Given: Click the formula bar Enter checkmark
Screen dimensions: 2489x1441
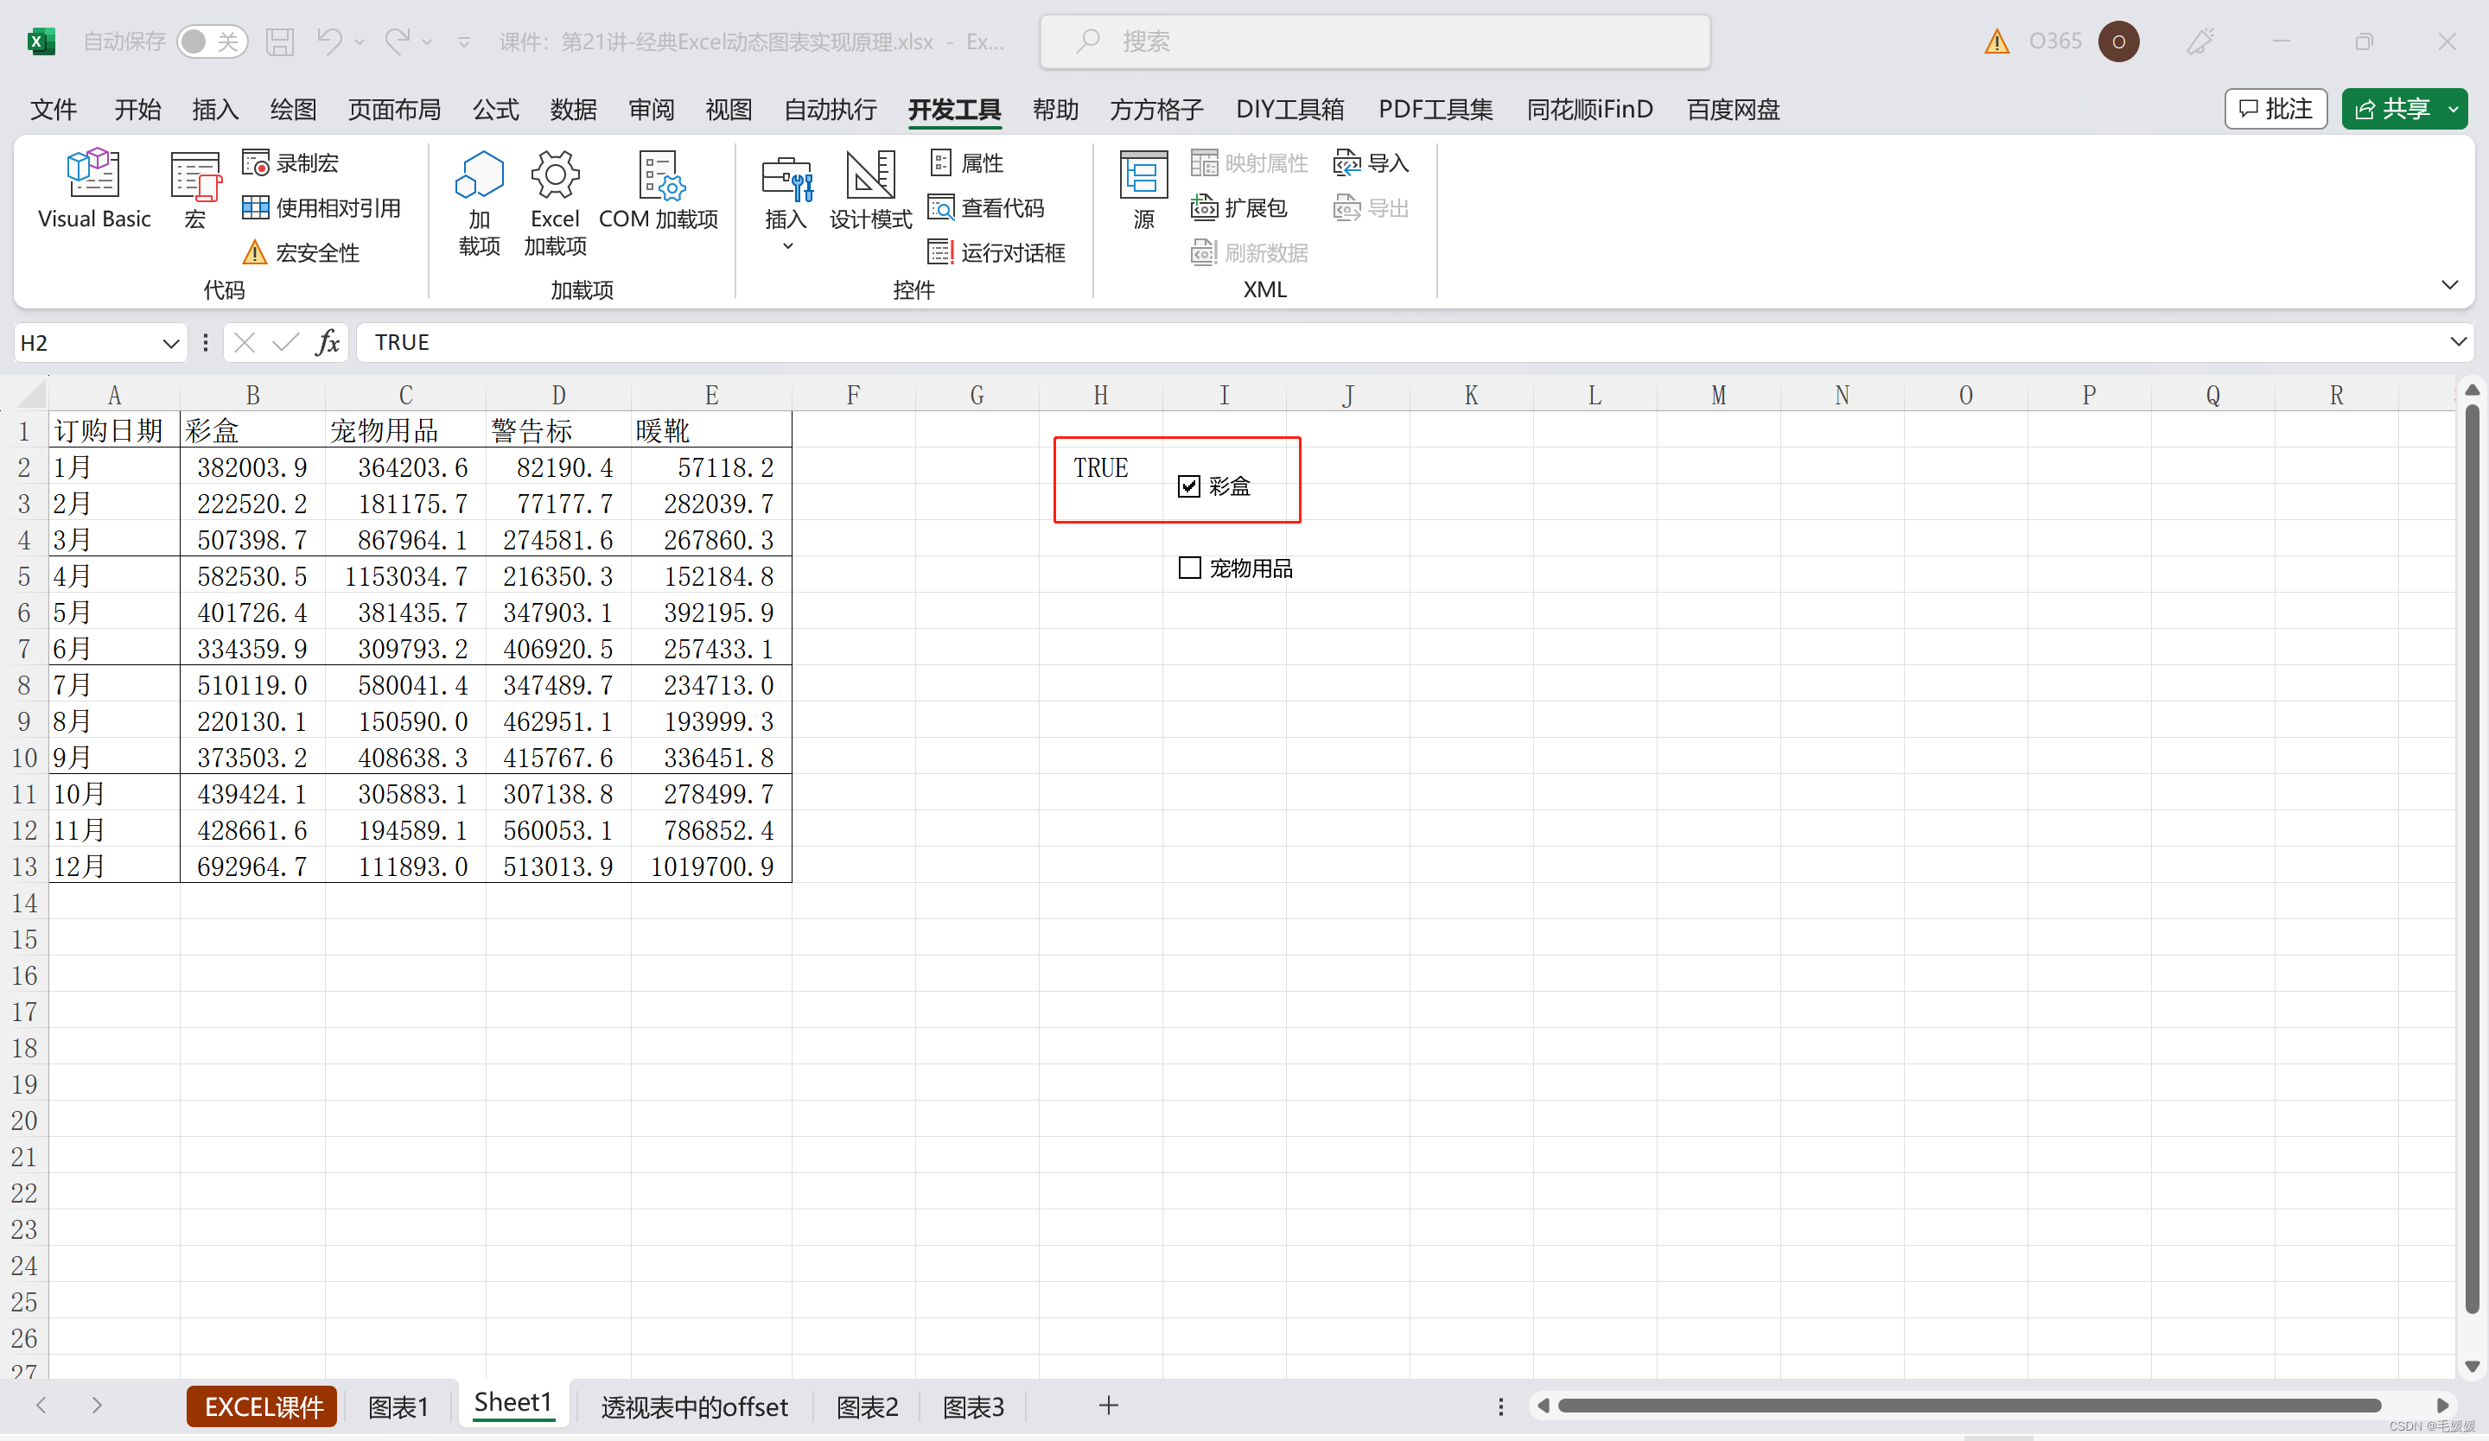Looking at the screenshot, I should click(285, 342).
